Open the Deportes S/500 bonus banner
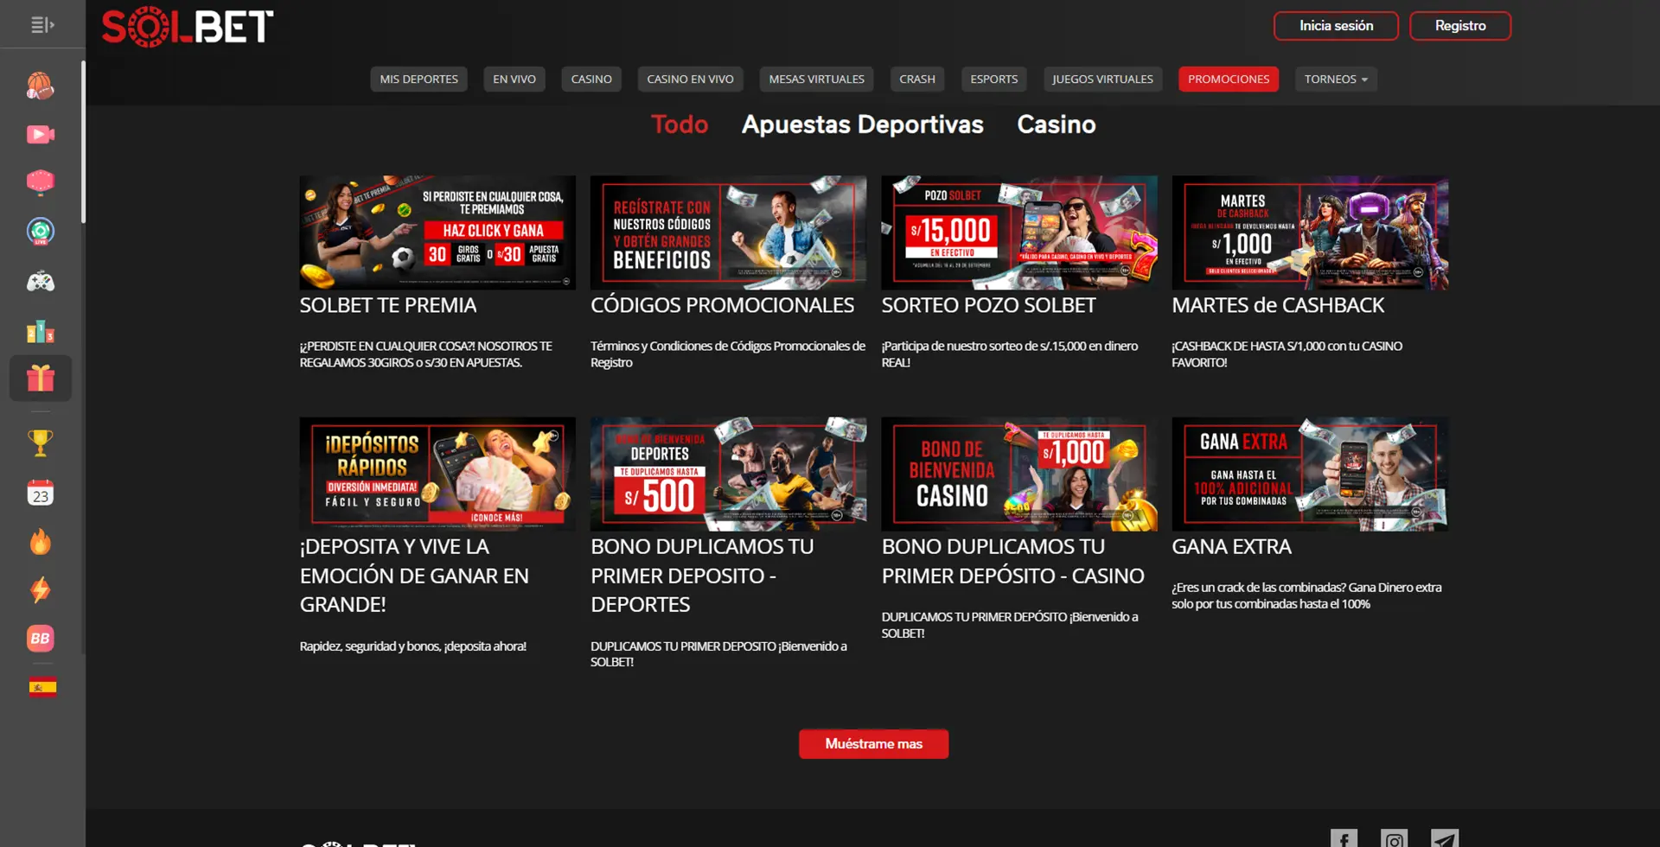The image size is (1660, 847). pos(728,474)
